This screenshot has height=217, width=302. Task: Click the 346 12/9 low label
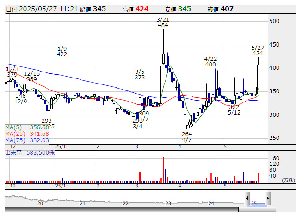21,98
